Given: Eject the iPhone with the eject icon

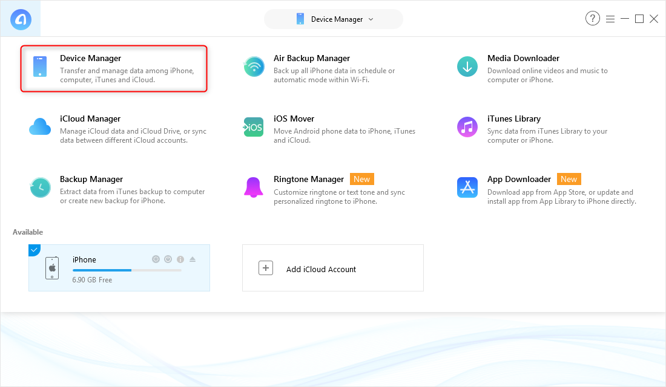Looking at the screenshot, I should point(193,259).
